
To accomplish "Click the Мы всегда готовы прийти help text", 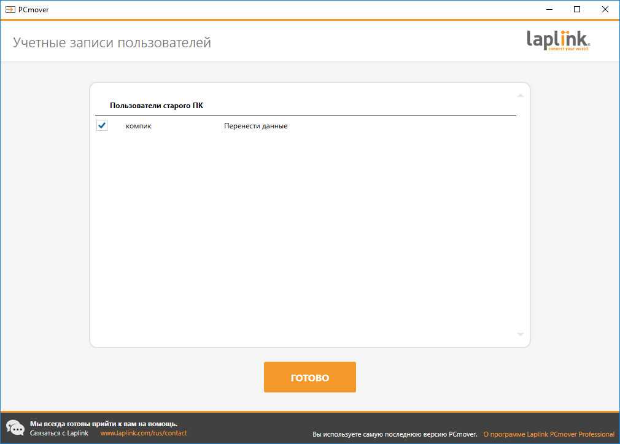I will (x=103, y=424).
